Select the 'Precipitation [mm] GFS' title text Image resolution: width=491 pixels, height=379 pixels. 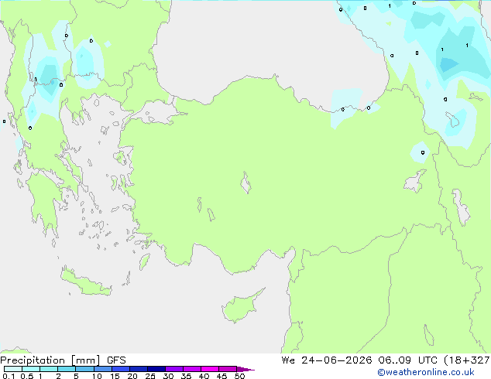(x=63, y=360)
